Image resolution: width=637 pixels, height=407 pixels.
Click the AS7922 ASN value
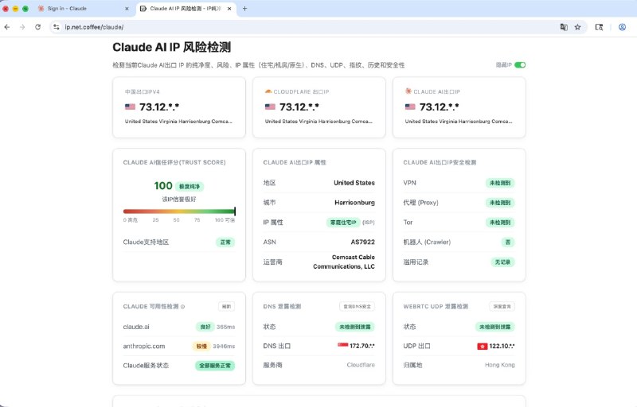click(x=363, y=242)
